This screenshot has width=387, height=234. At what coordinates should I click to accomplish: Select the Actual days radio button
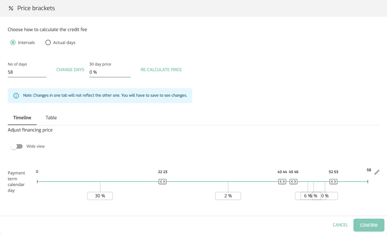click(48, 42)
